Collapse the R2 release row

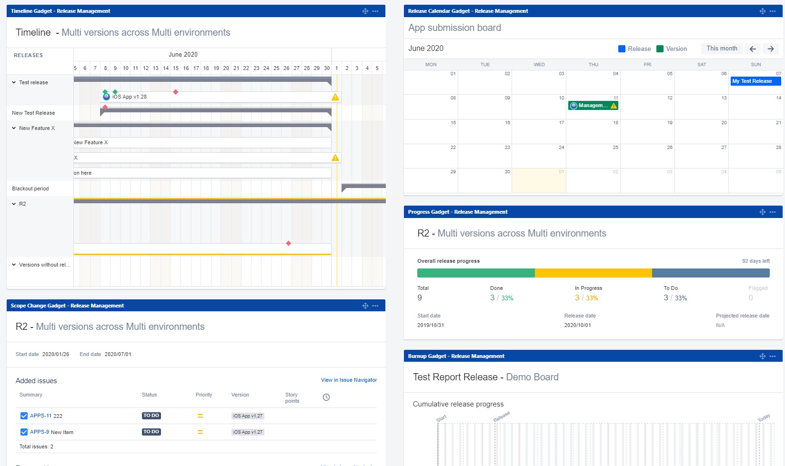[x=14, y=204]
